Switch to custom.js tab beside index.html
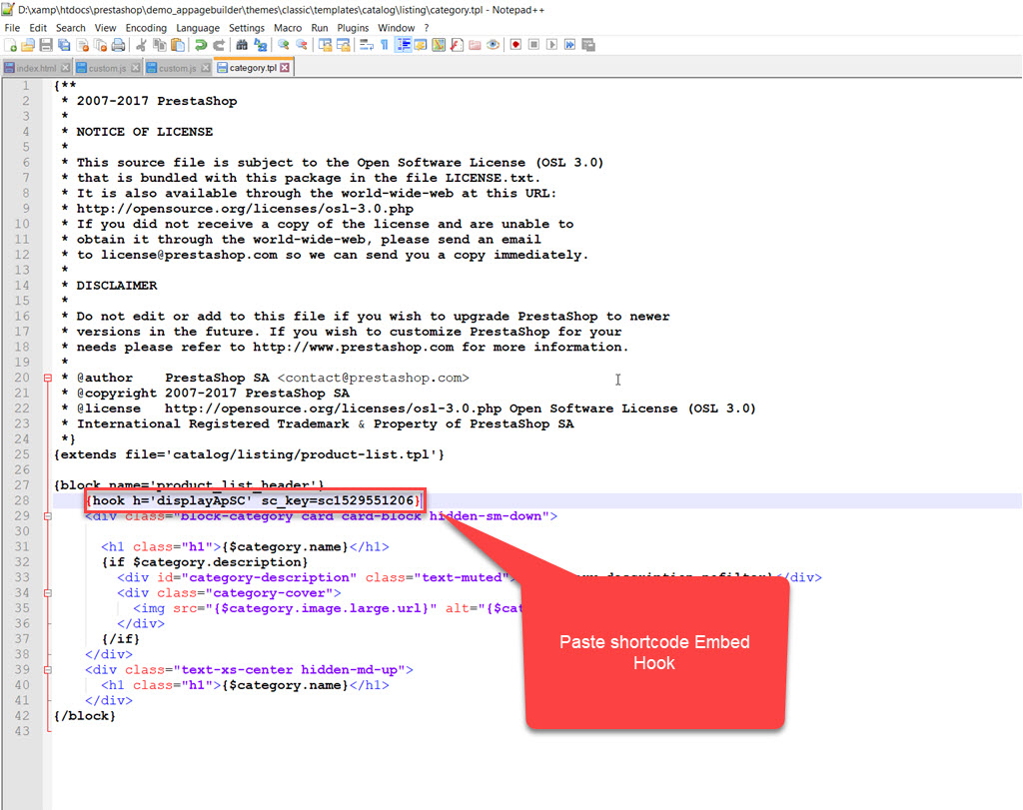The width and height of the screenshot is (1023, 810). (108, 68)
